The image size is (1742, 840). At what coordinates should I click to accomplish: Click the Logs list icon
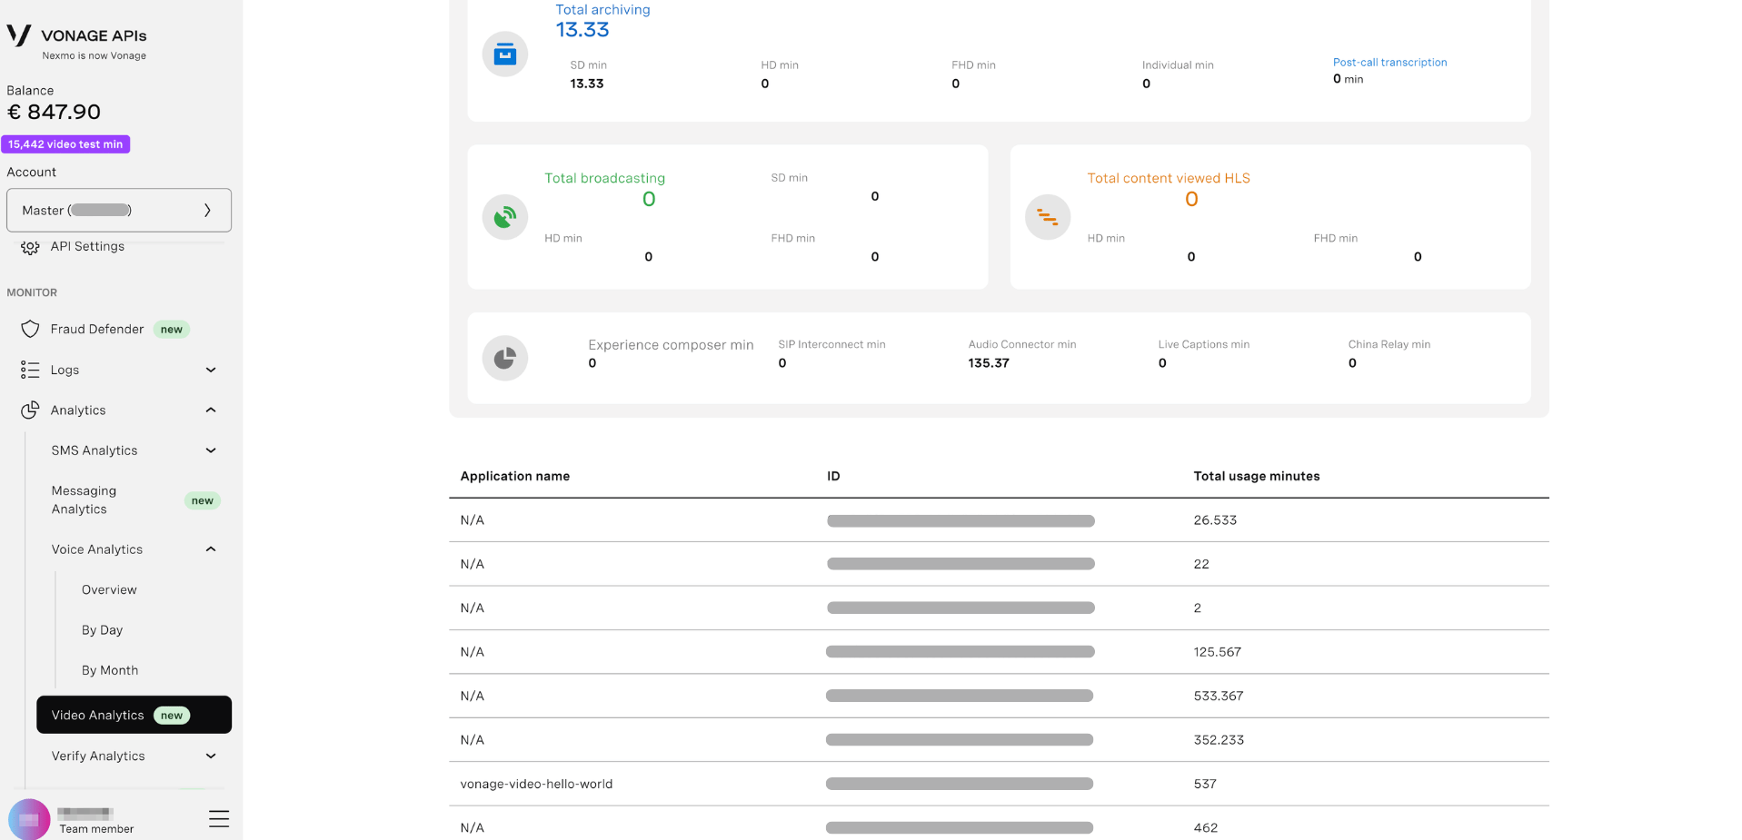tap(30, 370)
